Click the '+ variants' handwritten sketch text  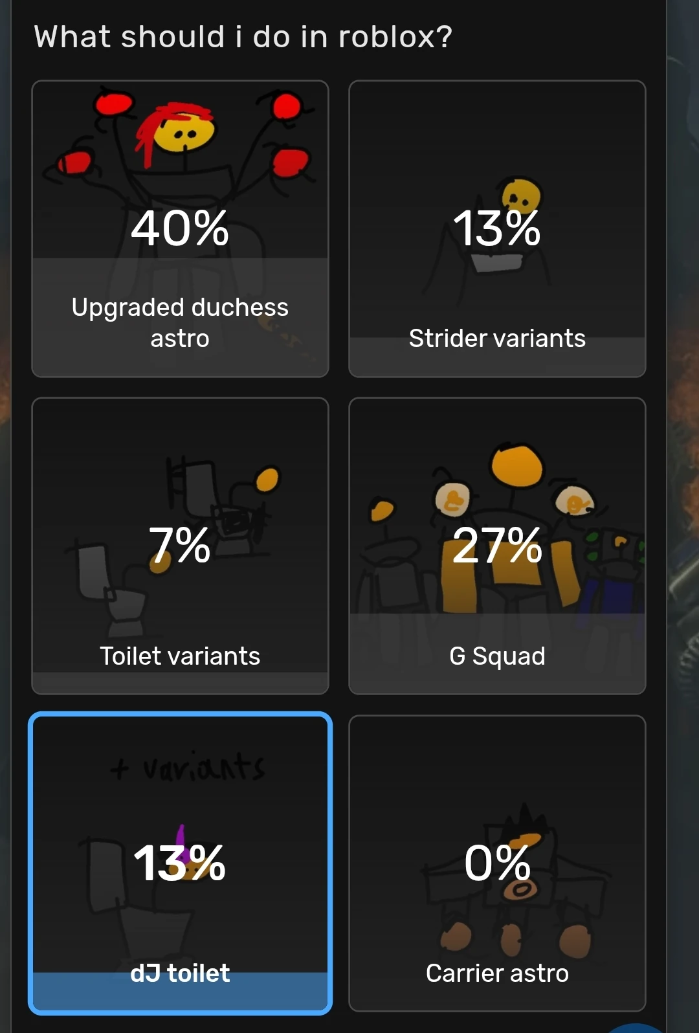point(188,768)
